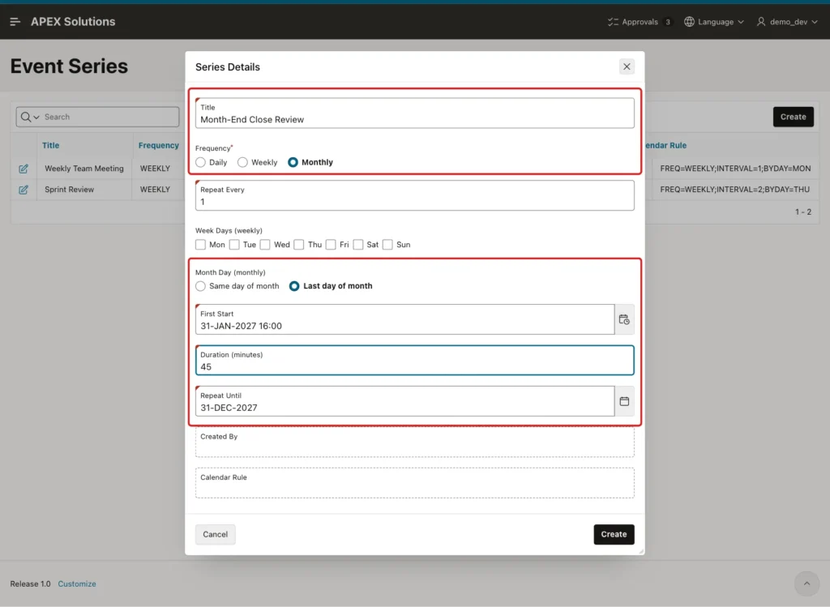830x607 pixels.
Task: Check the Sat weekday box
Action: [x=358, y=245]
